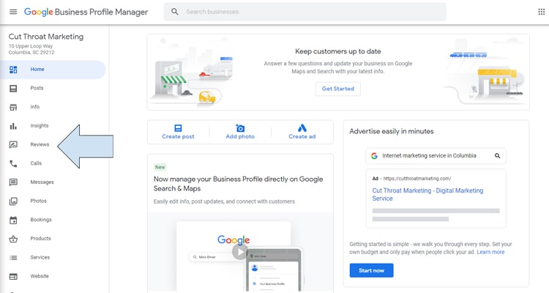This screenshot has width=549, height=293.
Task: Click the Photos gallery icon
Action: tap(13, 201)
